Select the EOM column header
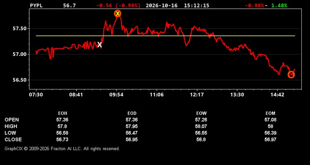The height and width of the screenshot is (165, 310). tap(270, 113)
